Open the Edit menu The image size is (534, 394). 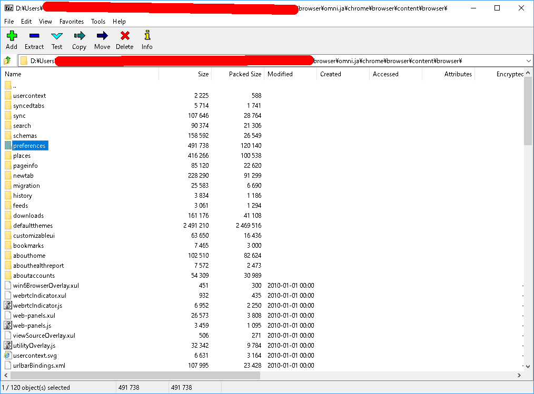(26, 22)
